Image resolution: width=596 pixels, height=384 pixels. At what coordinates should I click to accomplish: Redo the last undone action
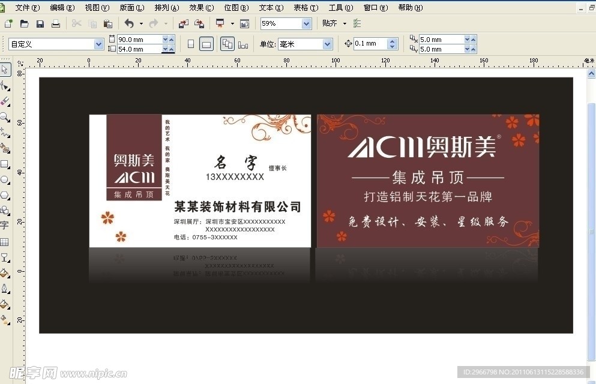point(154,23)
